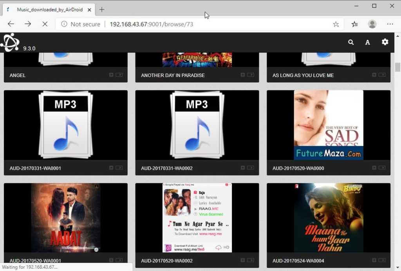Click small square icon on AUD-20170520-WA0000 card
Screen dimensions: 401x271
click(x=374, y=168)
